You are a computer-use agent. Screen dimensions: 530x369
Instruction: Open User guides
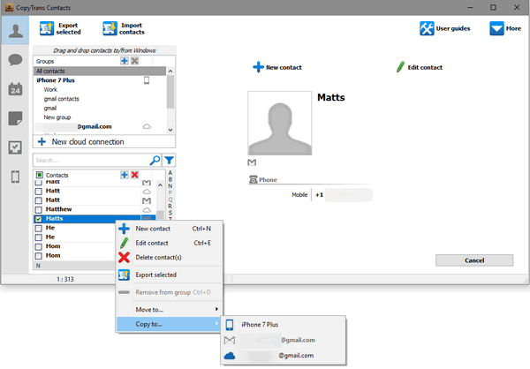coord(445,29)
